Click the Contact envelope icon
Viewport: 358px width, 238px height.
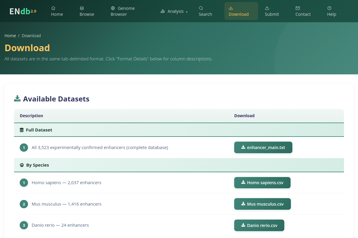pos(298,8)
